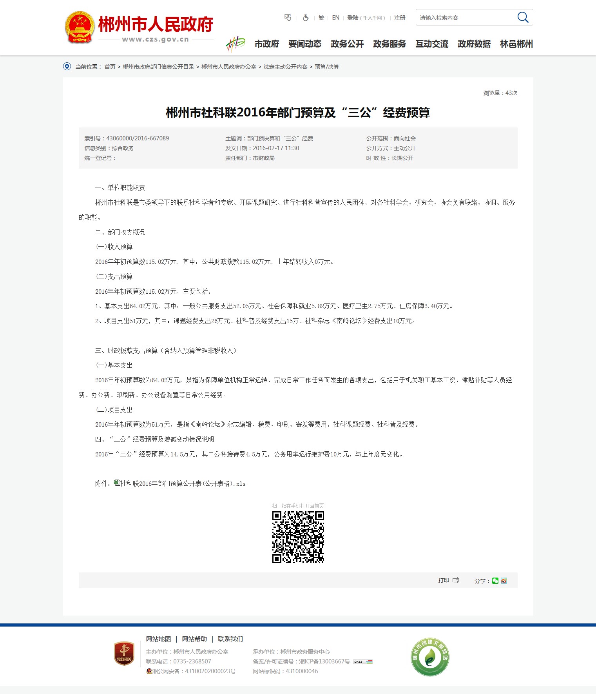Click the search magnifier icon

pyautogui.click(x=523, y=17)
